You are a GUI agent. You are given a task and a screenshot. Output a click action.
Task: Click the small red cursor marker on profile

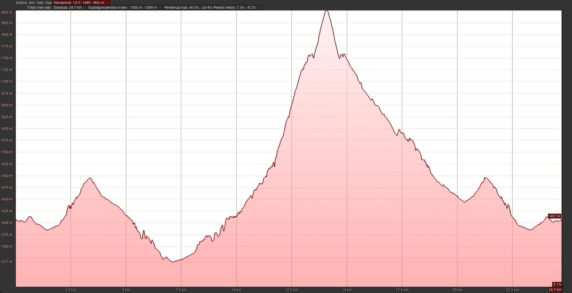[x=561, y=220]
